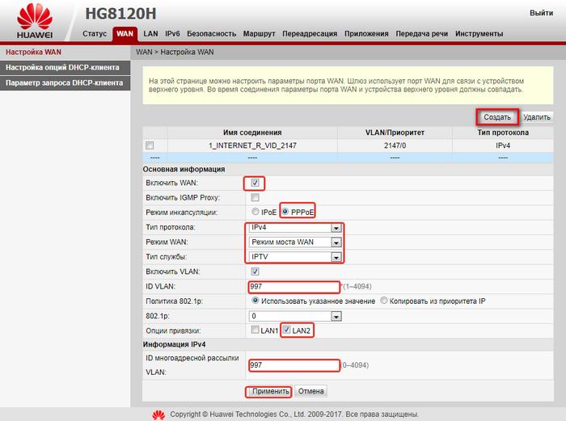Open the Безопасность tab
The width and height of the screenshot is (566, 421).
click(211, 34)
